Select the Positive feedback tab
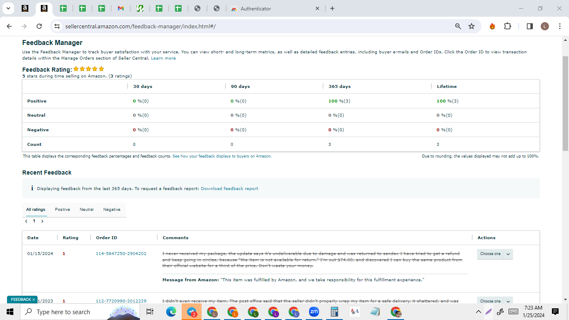Image resolution: width=569 pixels, height=320 pixels. (x=62, y=210)
